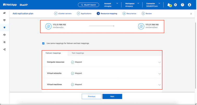This screenshot has height=105, width=197.
Task: Expand the Virtual machines section
Action: coord(159,85)
